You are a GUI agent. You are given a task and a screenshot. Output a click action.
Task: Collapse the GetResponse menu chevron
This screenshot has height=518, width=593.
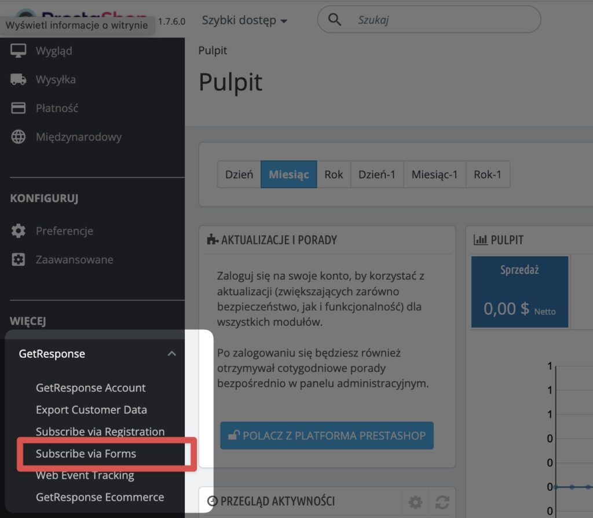click(171, 354)
